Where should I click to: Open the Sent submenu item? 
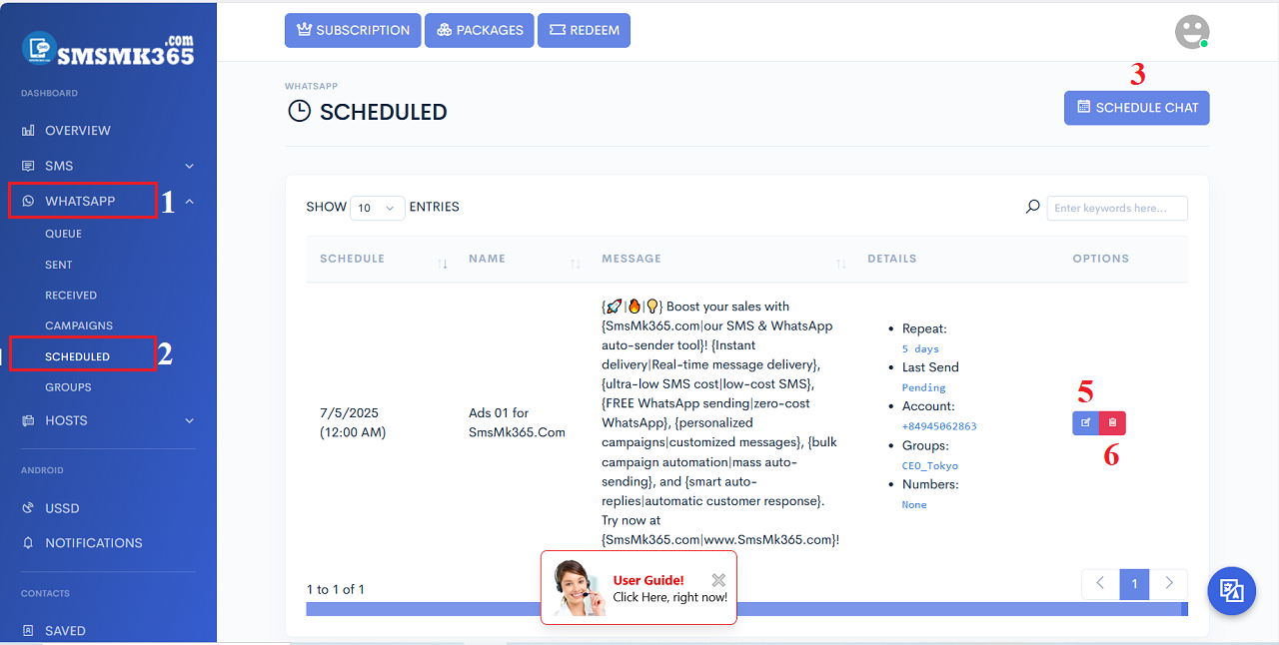point(59,265)
